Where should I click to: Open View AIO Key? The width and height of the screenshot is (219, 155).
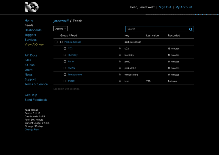pyautogui.click(x=34, y=44)
